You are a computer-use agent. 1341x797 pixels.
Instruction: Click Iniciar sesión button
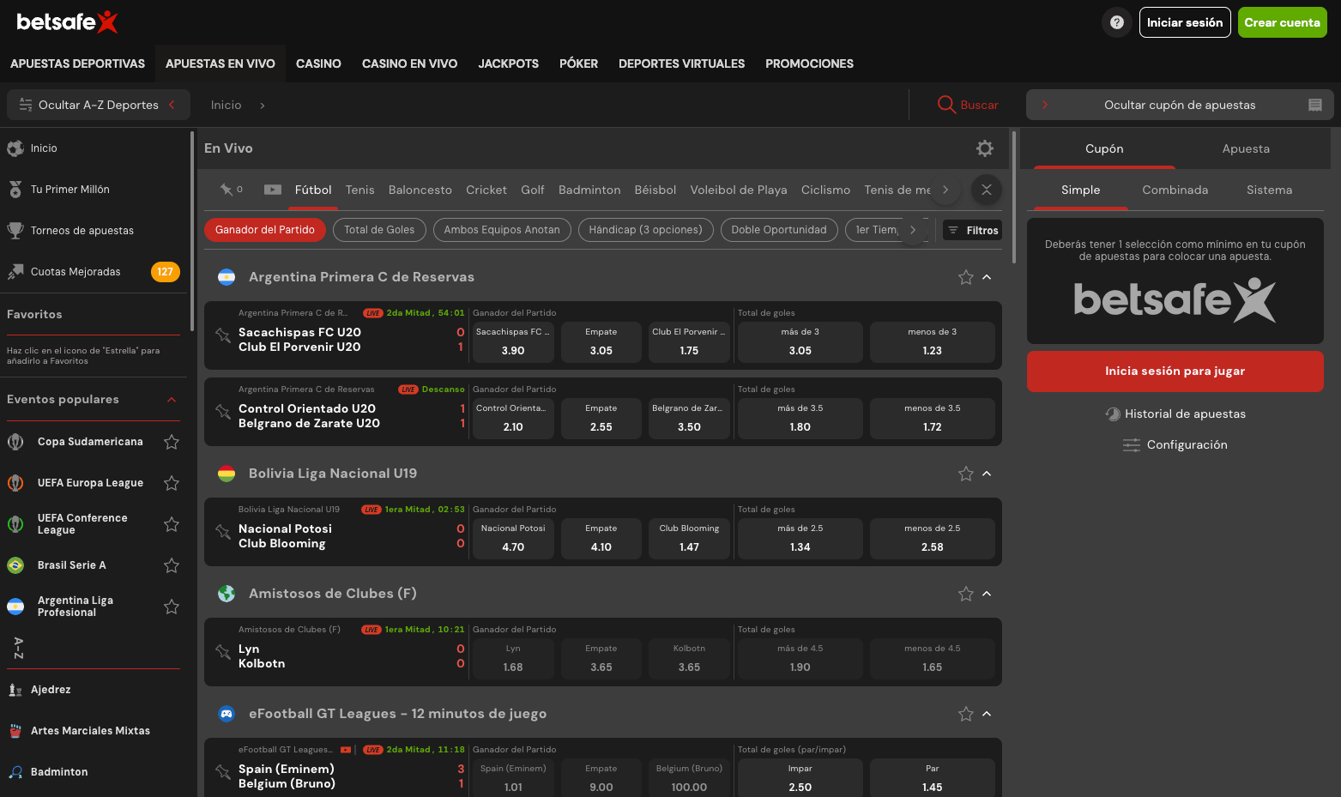tap(1185, 22)
